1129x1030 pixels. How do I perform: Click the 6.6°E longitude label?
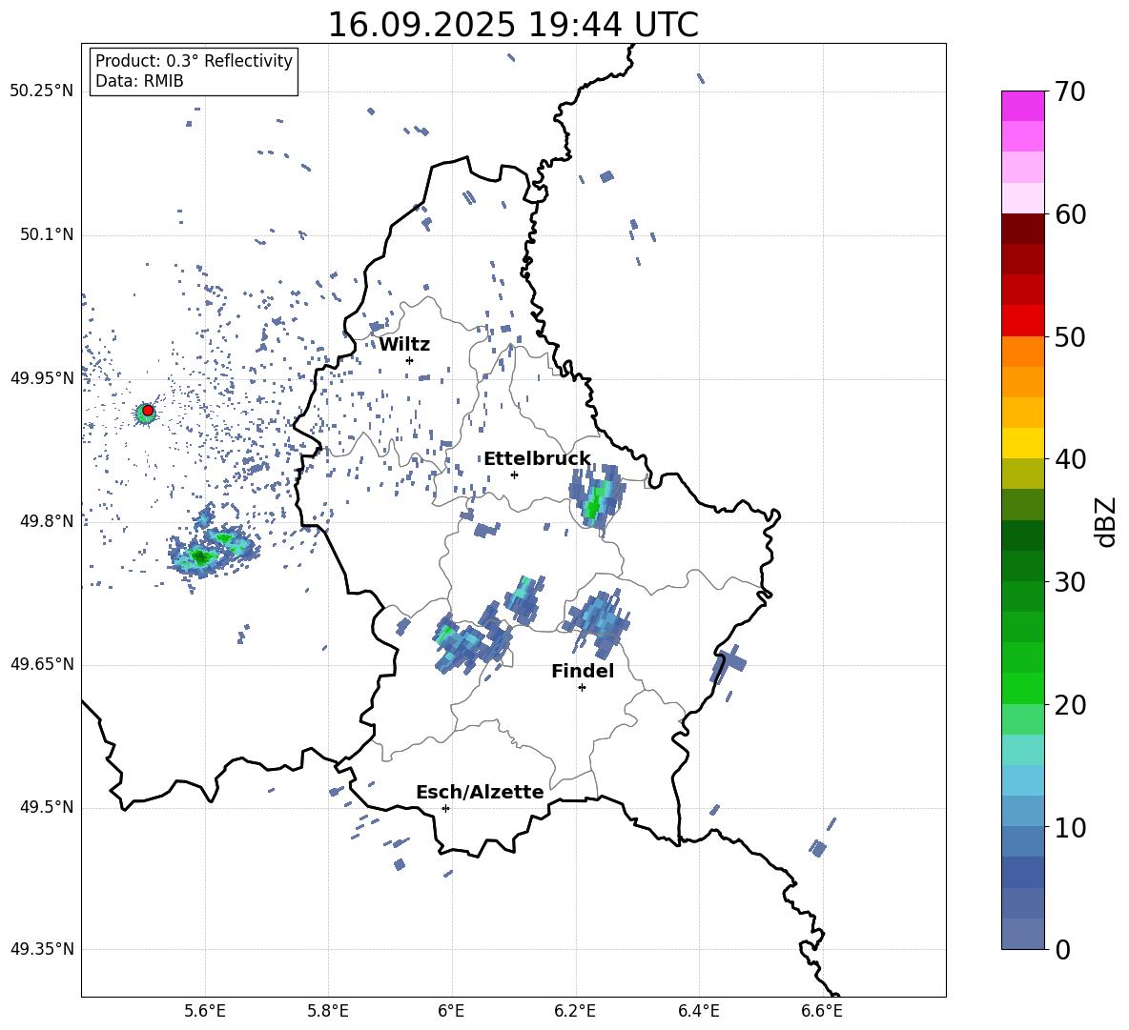822,1011
